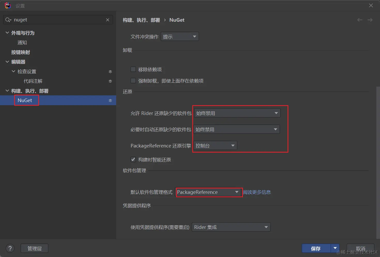Open 必要时自动还原缺少的软件包 dropdown
This screenshot has width=380, height=257.
click(x=236, y=129)
